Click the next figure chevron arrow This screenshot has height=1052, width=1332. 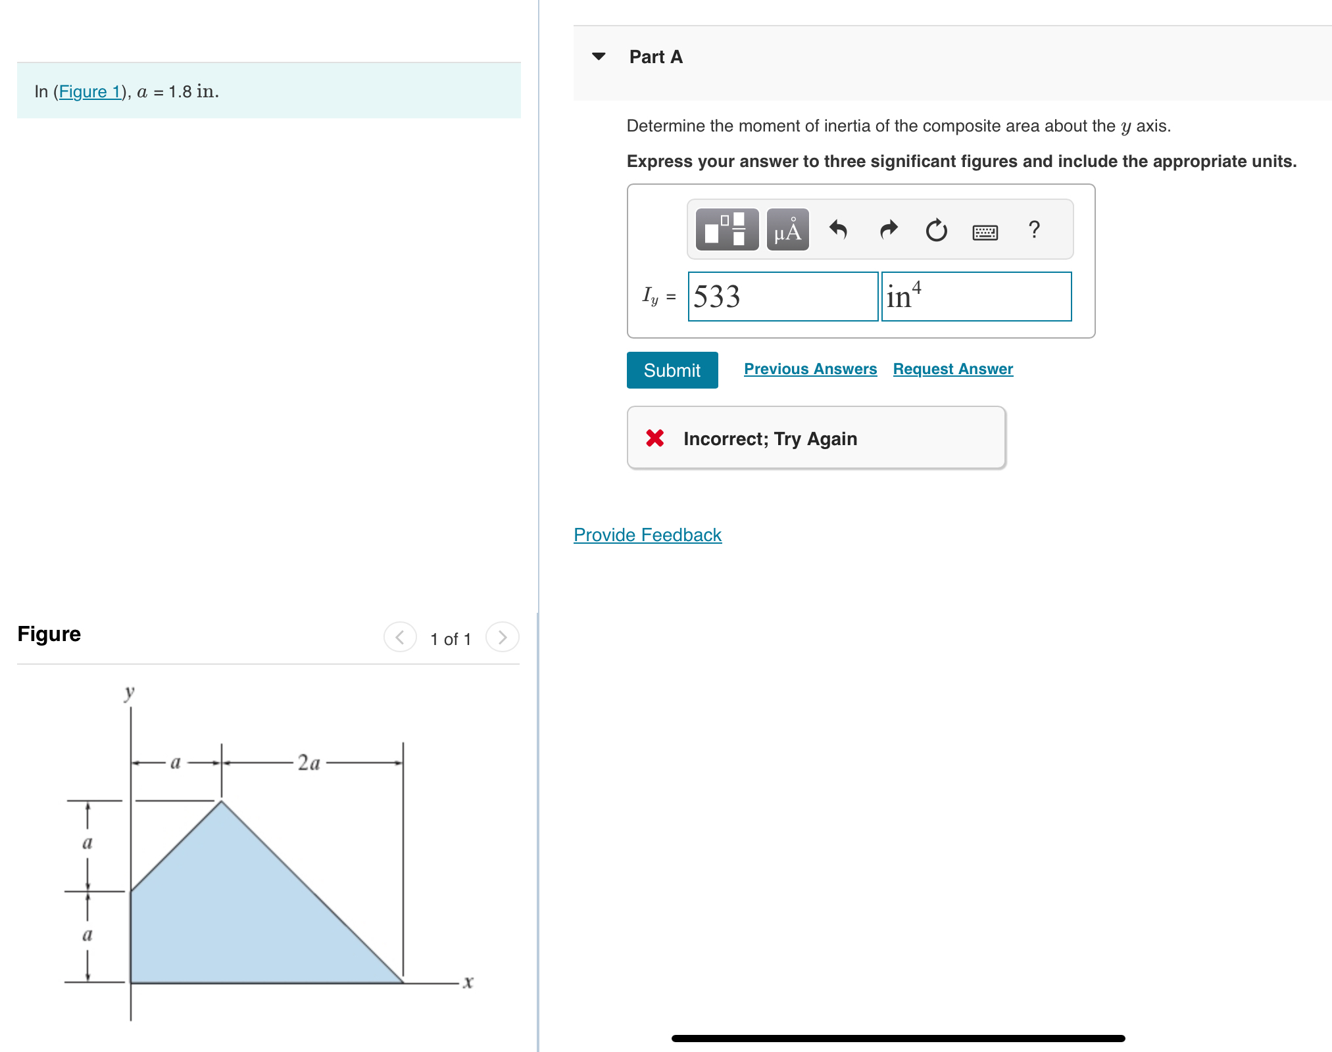click(x=502, y=636)
